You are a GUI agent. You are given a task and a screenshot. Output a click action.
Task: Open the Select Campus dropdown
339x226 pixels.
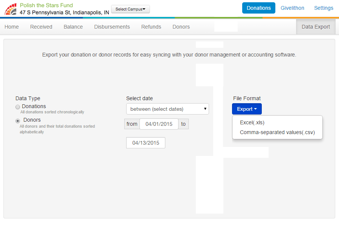click(130, 9)
